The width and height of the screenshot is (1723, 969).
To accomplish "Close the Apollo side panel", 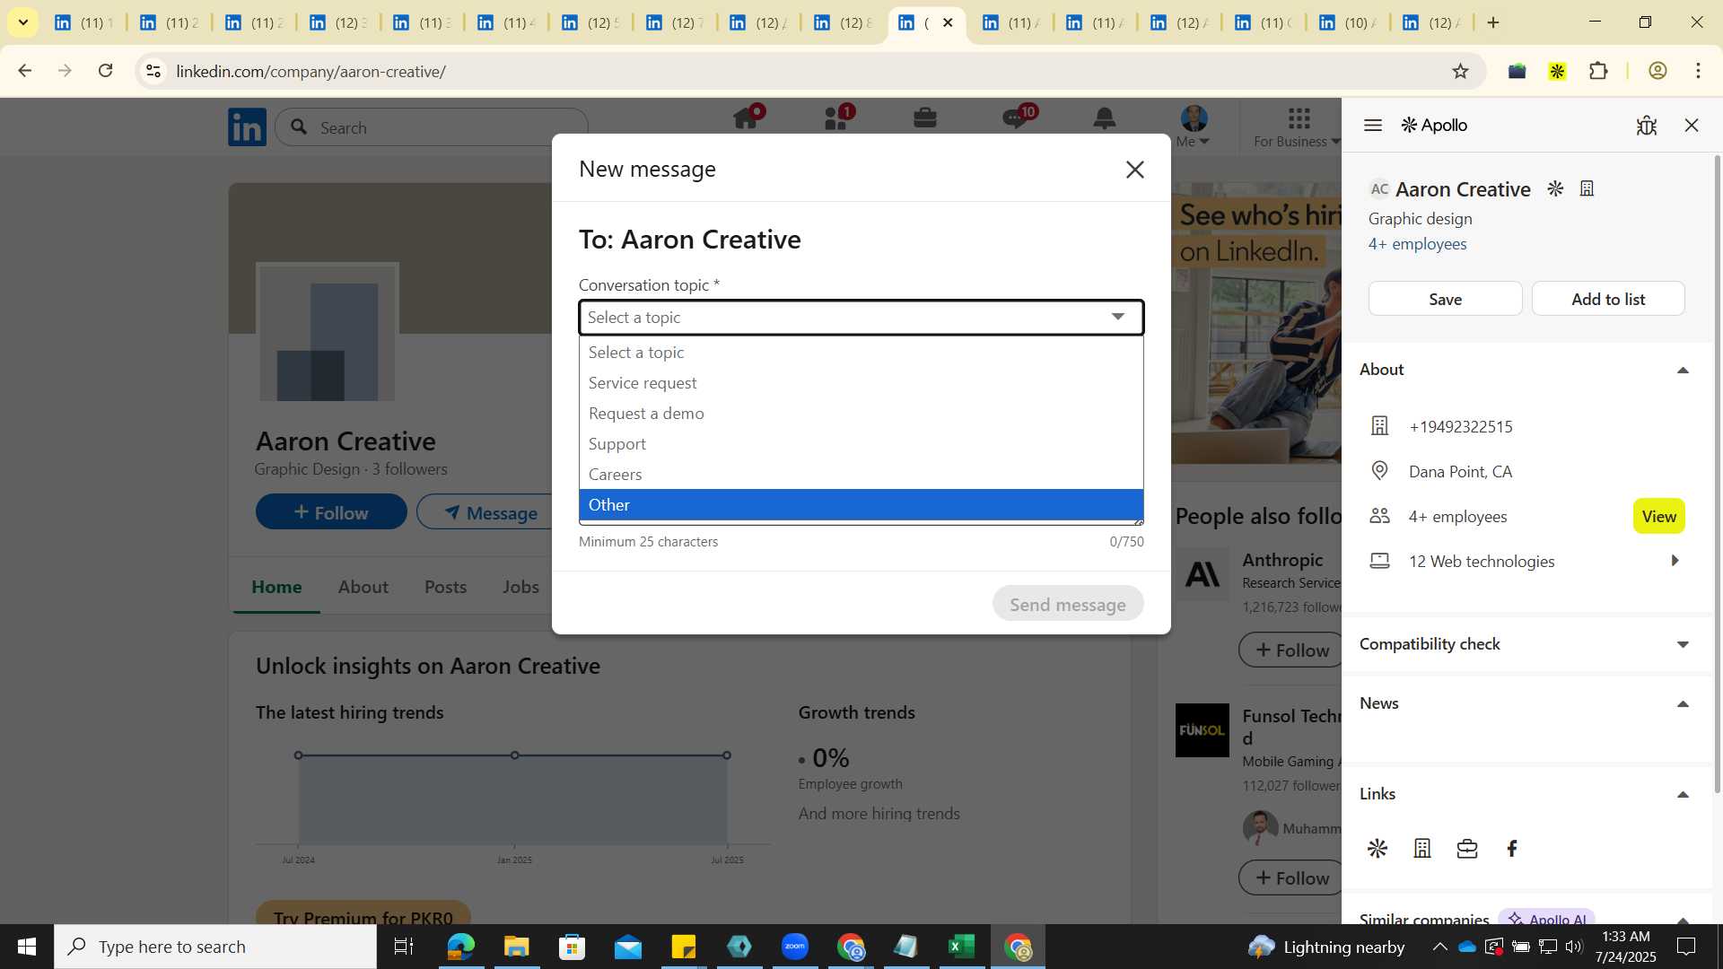I will coord(1692,126).
